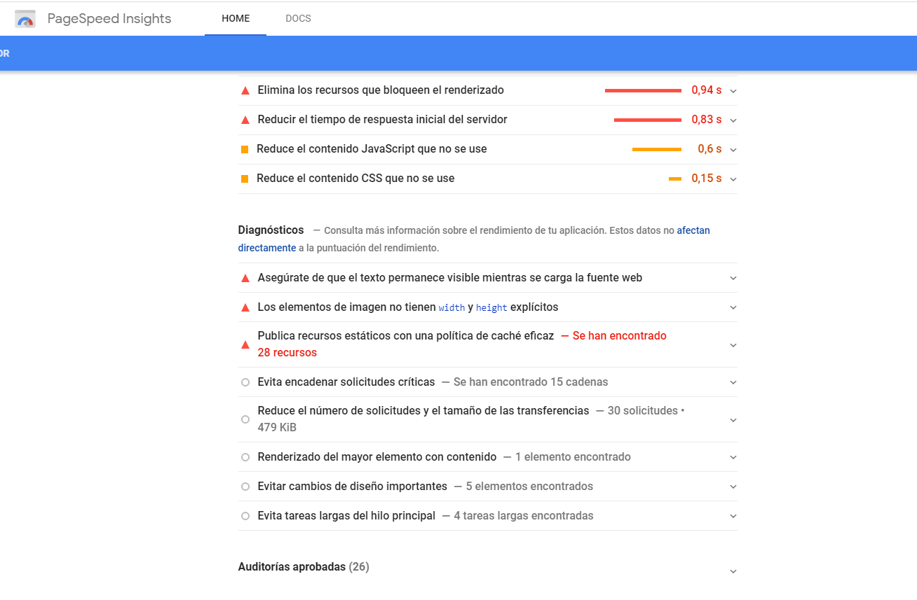Image resolution: width=917 pixels, height=600 pixels.
Task: Expand 'Reduce el número de solicitudes' chevron
Action: 733,420
